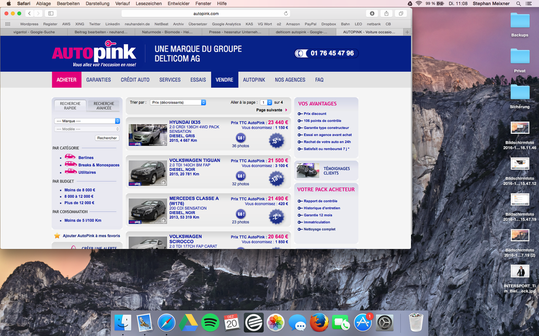Viewport: 539px width, 336px height.
Task: Open the Volkswagen Tiguan car thumbnail
Action: point(148,174)
